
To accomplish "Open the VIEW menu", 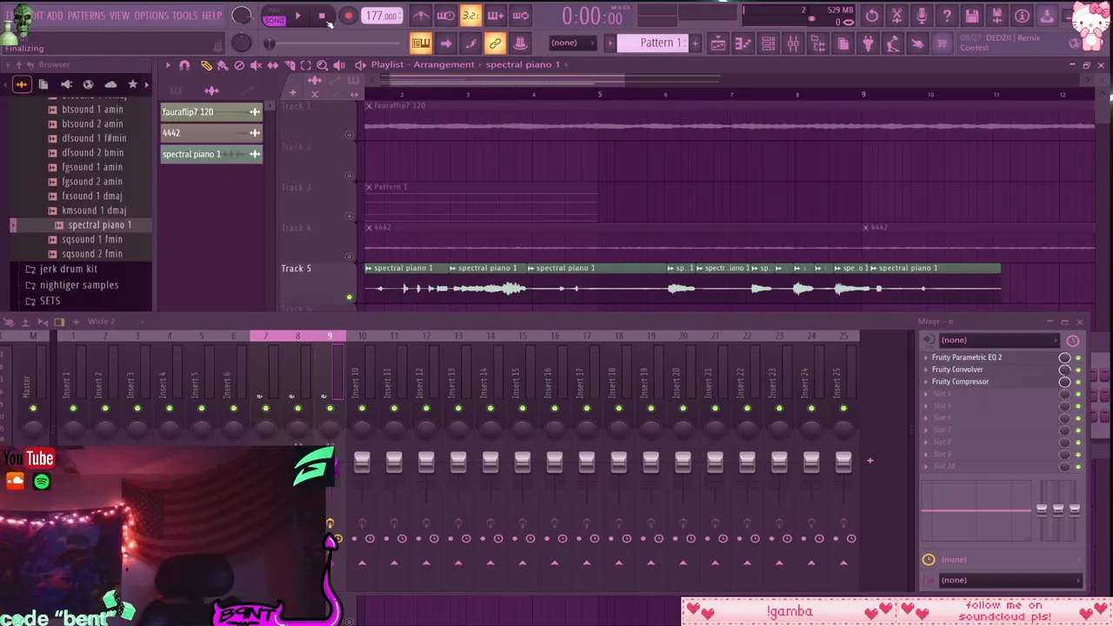I will (120, 16).
